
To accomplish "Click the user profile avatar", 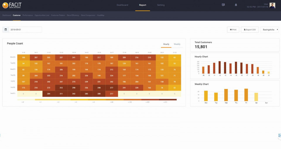I will point(272,6).
